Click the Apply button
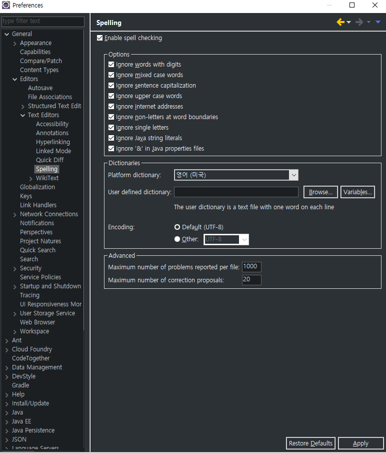The height and width of the screenshot is (453, 386). tap(360, 443)
